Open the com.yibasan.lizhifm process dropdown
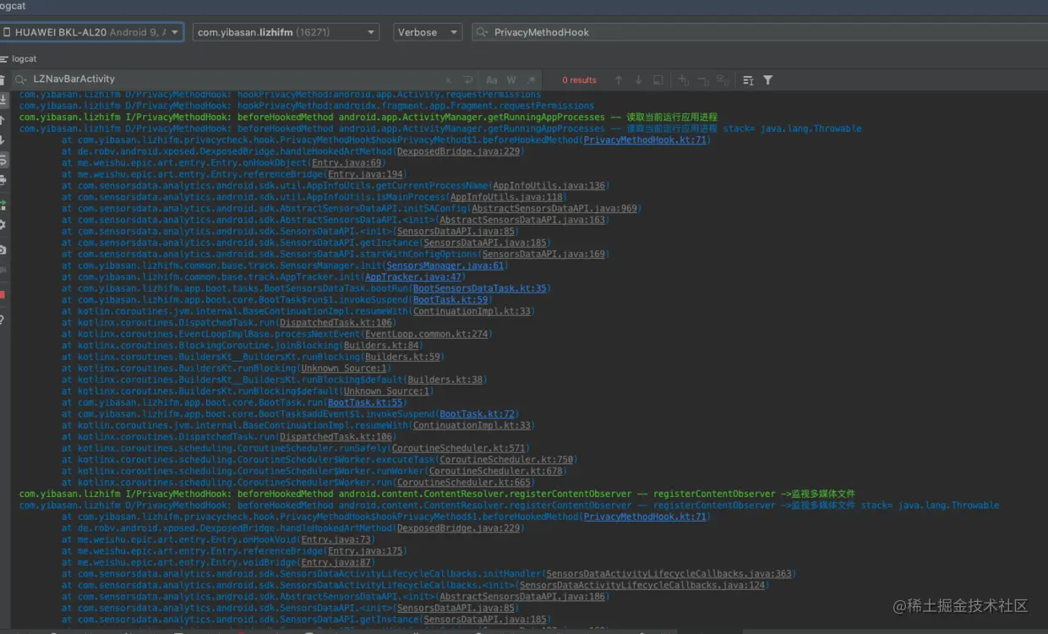Viewport: 1048px width, 634px height. (286, 32)
